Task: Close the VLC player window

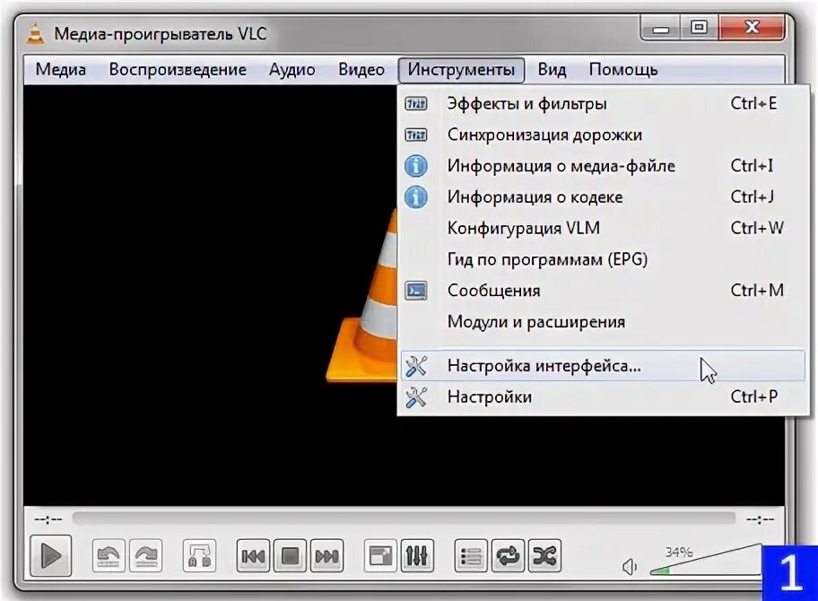Action: [752, 27]
